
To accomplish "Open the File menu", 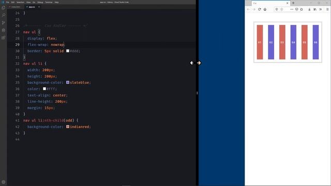I will pos(7,2).
